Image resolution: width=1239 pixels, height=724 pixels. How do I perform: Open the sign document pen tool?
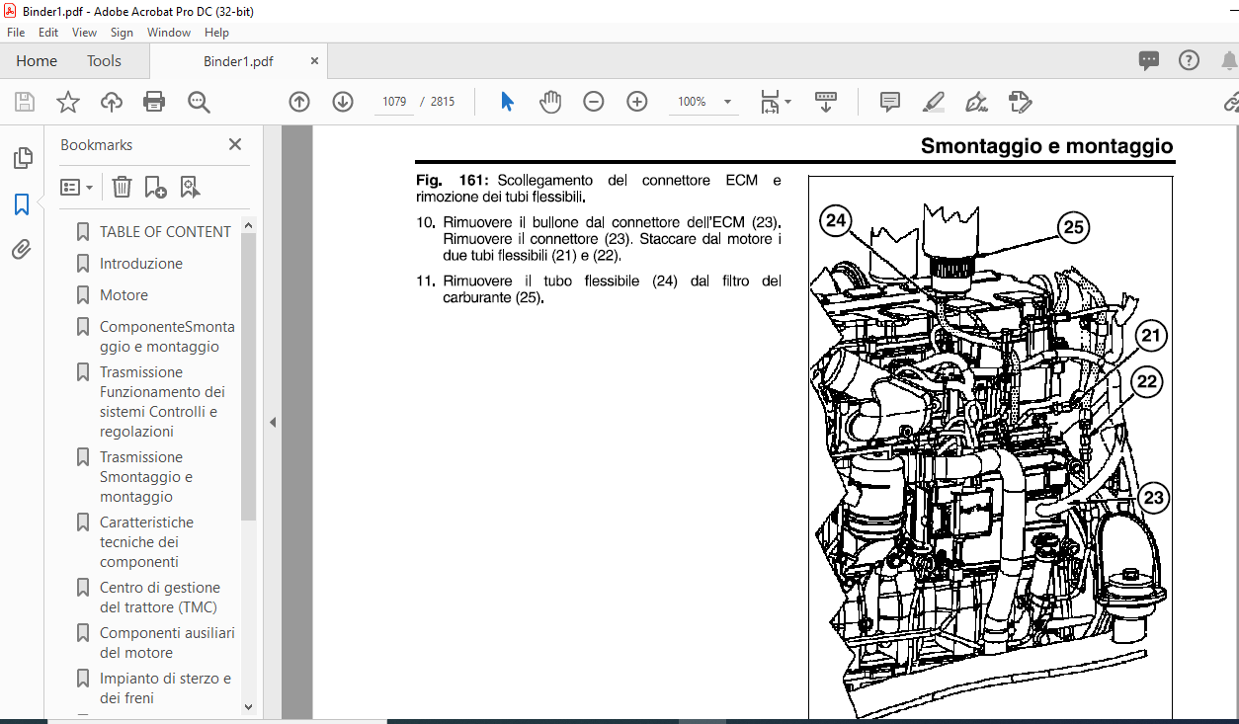click(x=977, y=102)
